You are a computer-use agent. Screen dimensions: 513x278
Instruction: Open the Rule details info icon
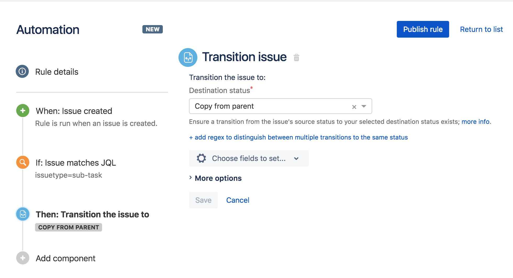pos(23,72)
